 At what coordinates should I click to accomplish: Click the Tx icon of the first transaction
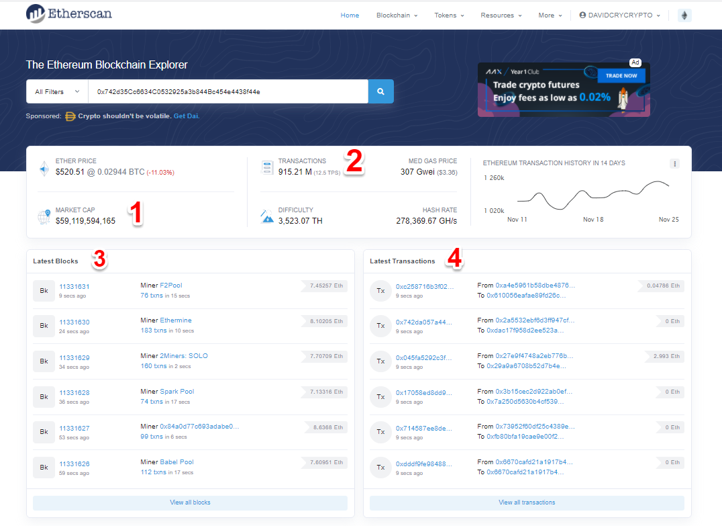click(x=380, y=290)
